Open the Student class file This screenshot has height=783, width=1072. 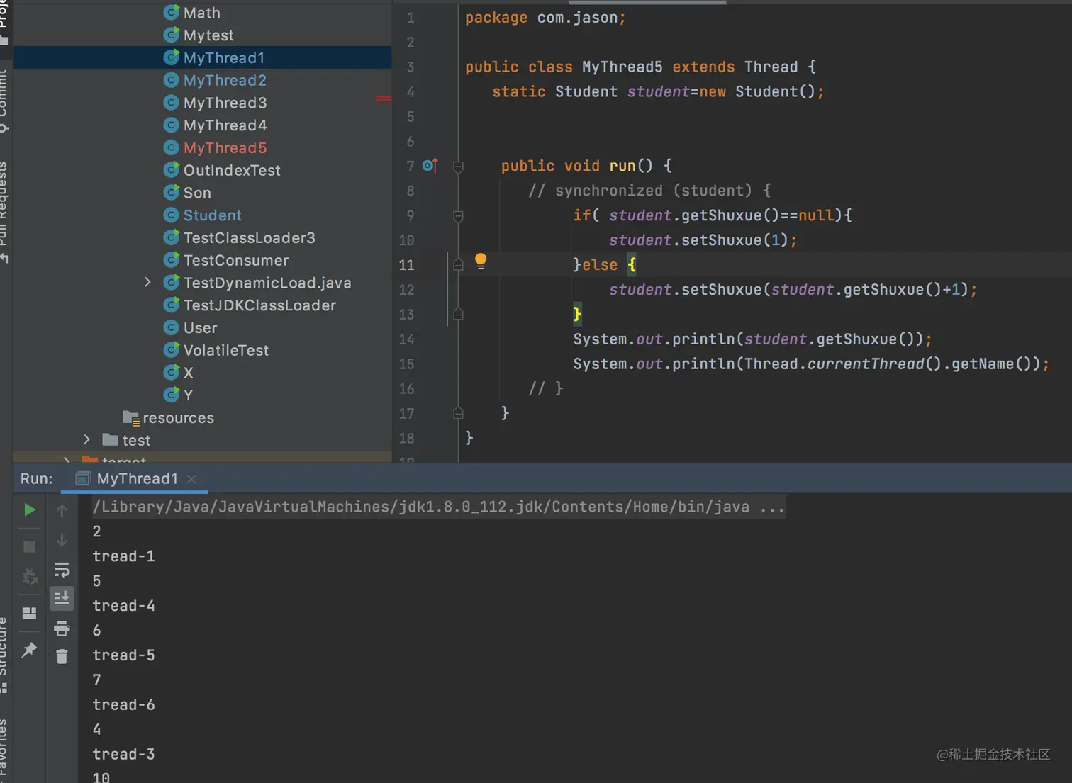(x=212, y=215)
